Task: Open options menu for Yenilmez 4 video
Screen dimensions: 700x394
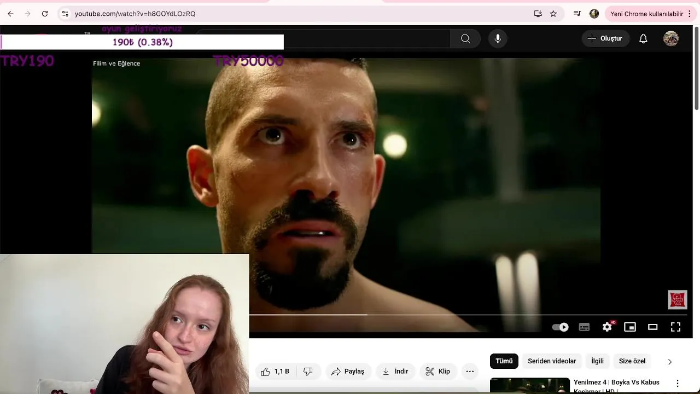Action: pos(678,384)
